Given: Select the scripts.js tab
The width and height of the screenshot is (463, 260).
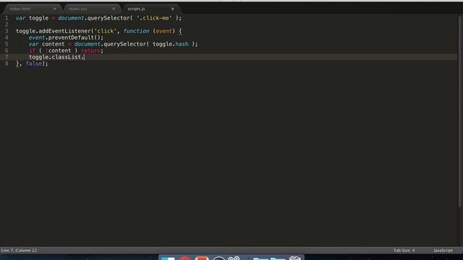Looking at the screenshot, I should tap(136, 9).
